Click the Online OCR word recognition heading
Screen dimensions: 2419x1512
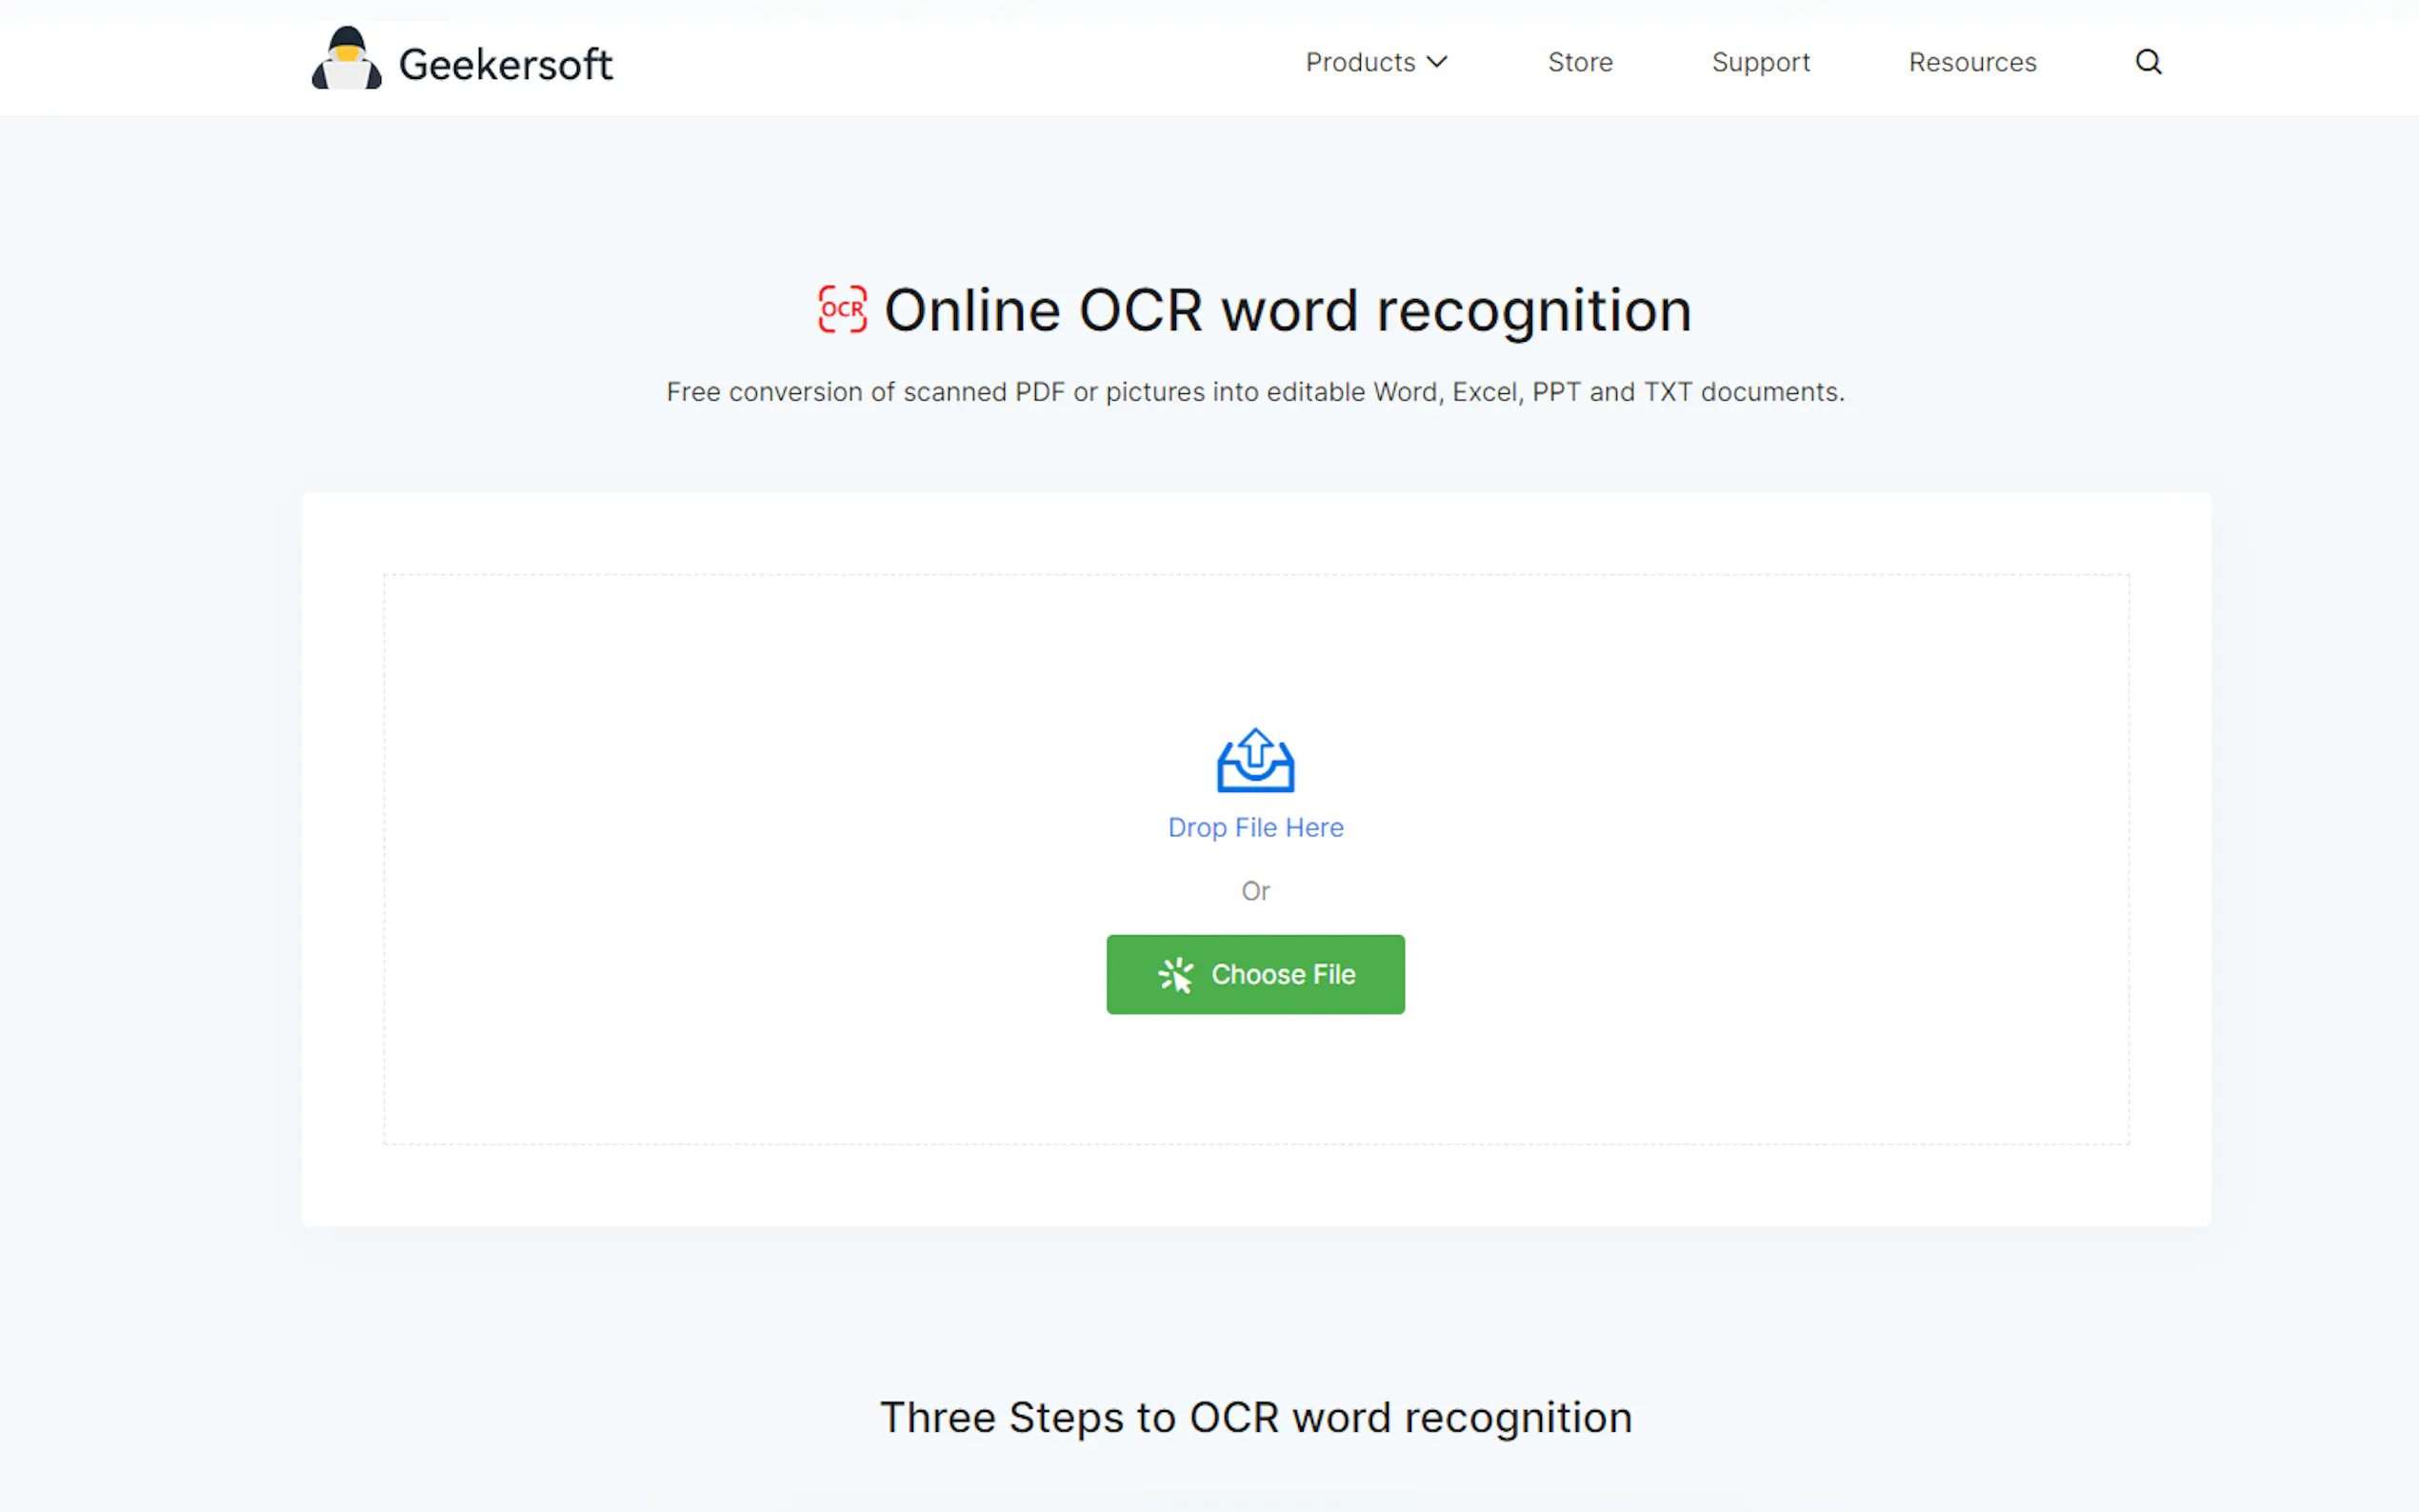point(1287,310)
